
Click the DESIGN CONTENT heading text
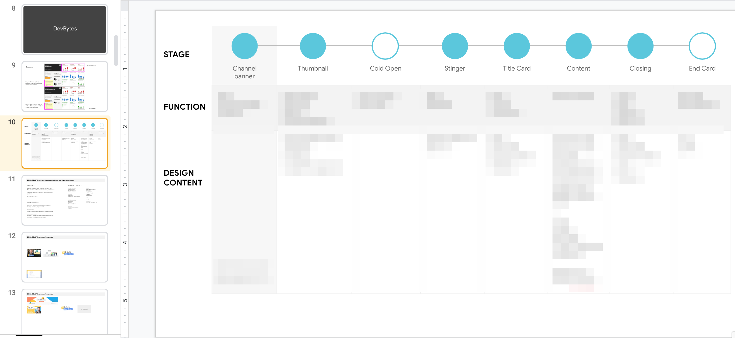pyautogui.click(x=183, y=177)
